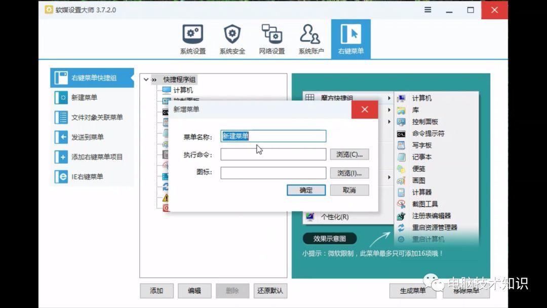
Task: Click 重启资源管理器 icon in preview
Action: [401, 228]
